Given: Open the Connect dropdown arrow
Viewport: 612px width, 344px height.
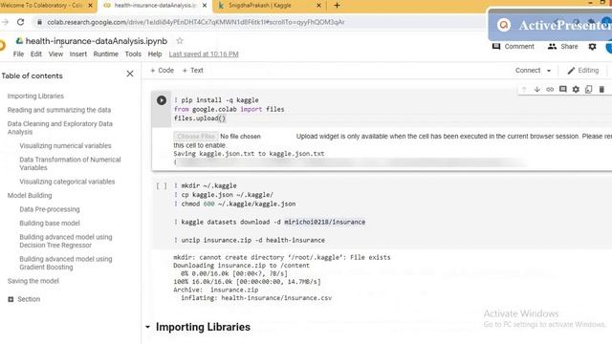Looking at the screenshot, I should click(x=549, y=71).
